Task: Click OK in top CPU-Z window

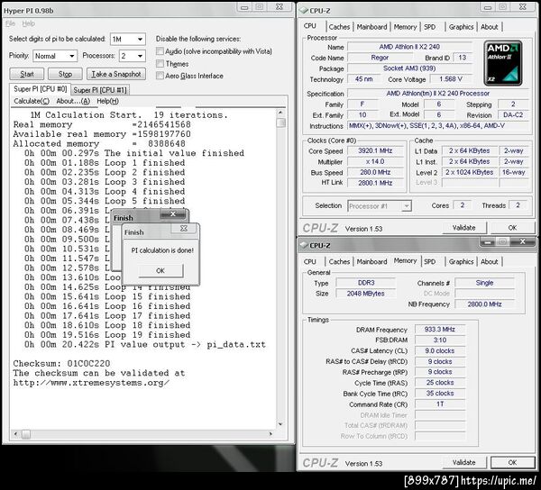Action: tap(512, 227)
